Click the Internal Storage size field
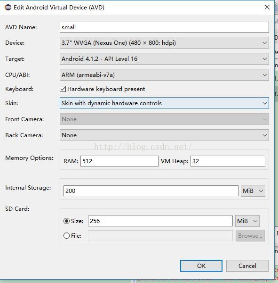Viewport: 278px width, 283px height. coord(151,191)
